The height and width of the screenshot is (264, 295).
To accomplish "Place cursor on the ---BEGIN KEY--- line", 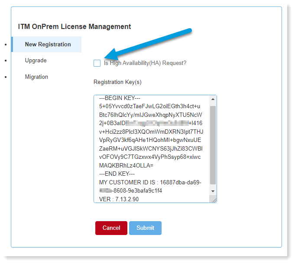I will tap(120, 98).
